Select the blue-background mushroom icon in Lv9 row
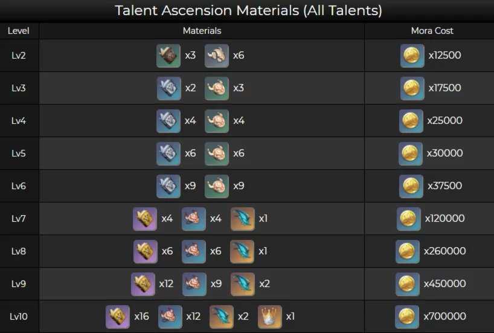The image size is (494, 333). click(194, 284)
